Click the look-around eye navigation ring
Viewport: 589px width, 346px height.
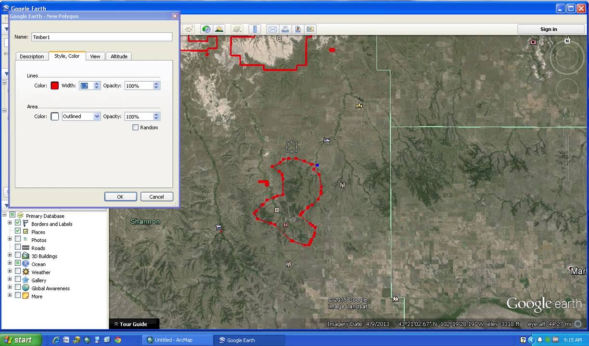pos(567,57)
